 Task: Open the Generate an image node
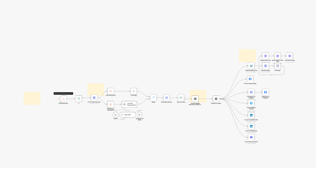click(216, 98)
